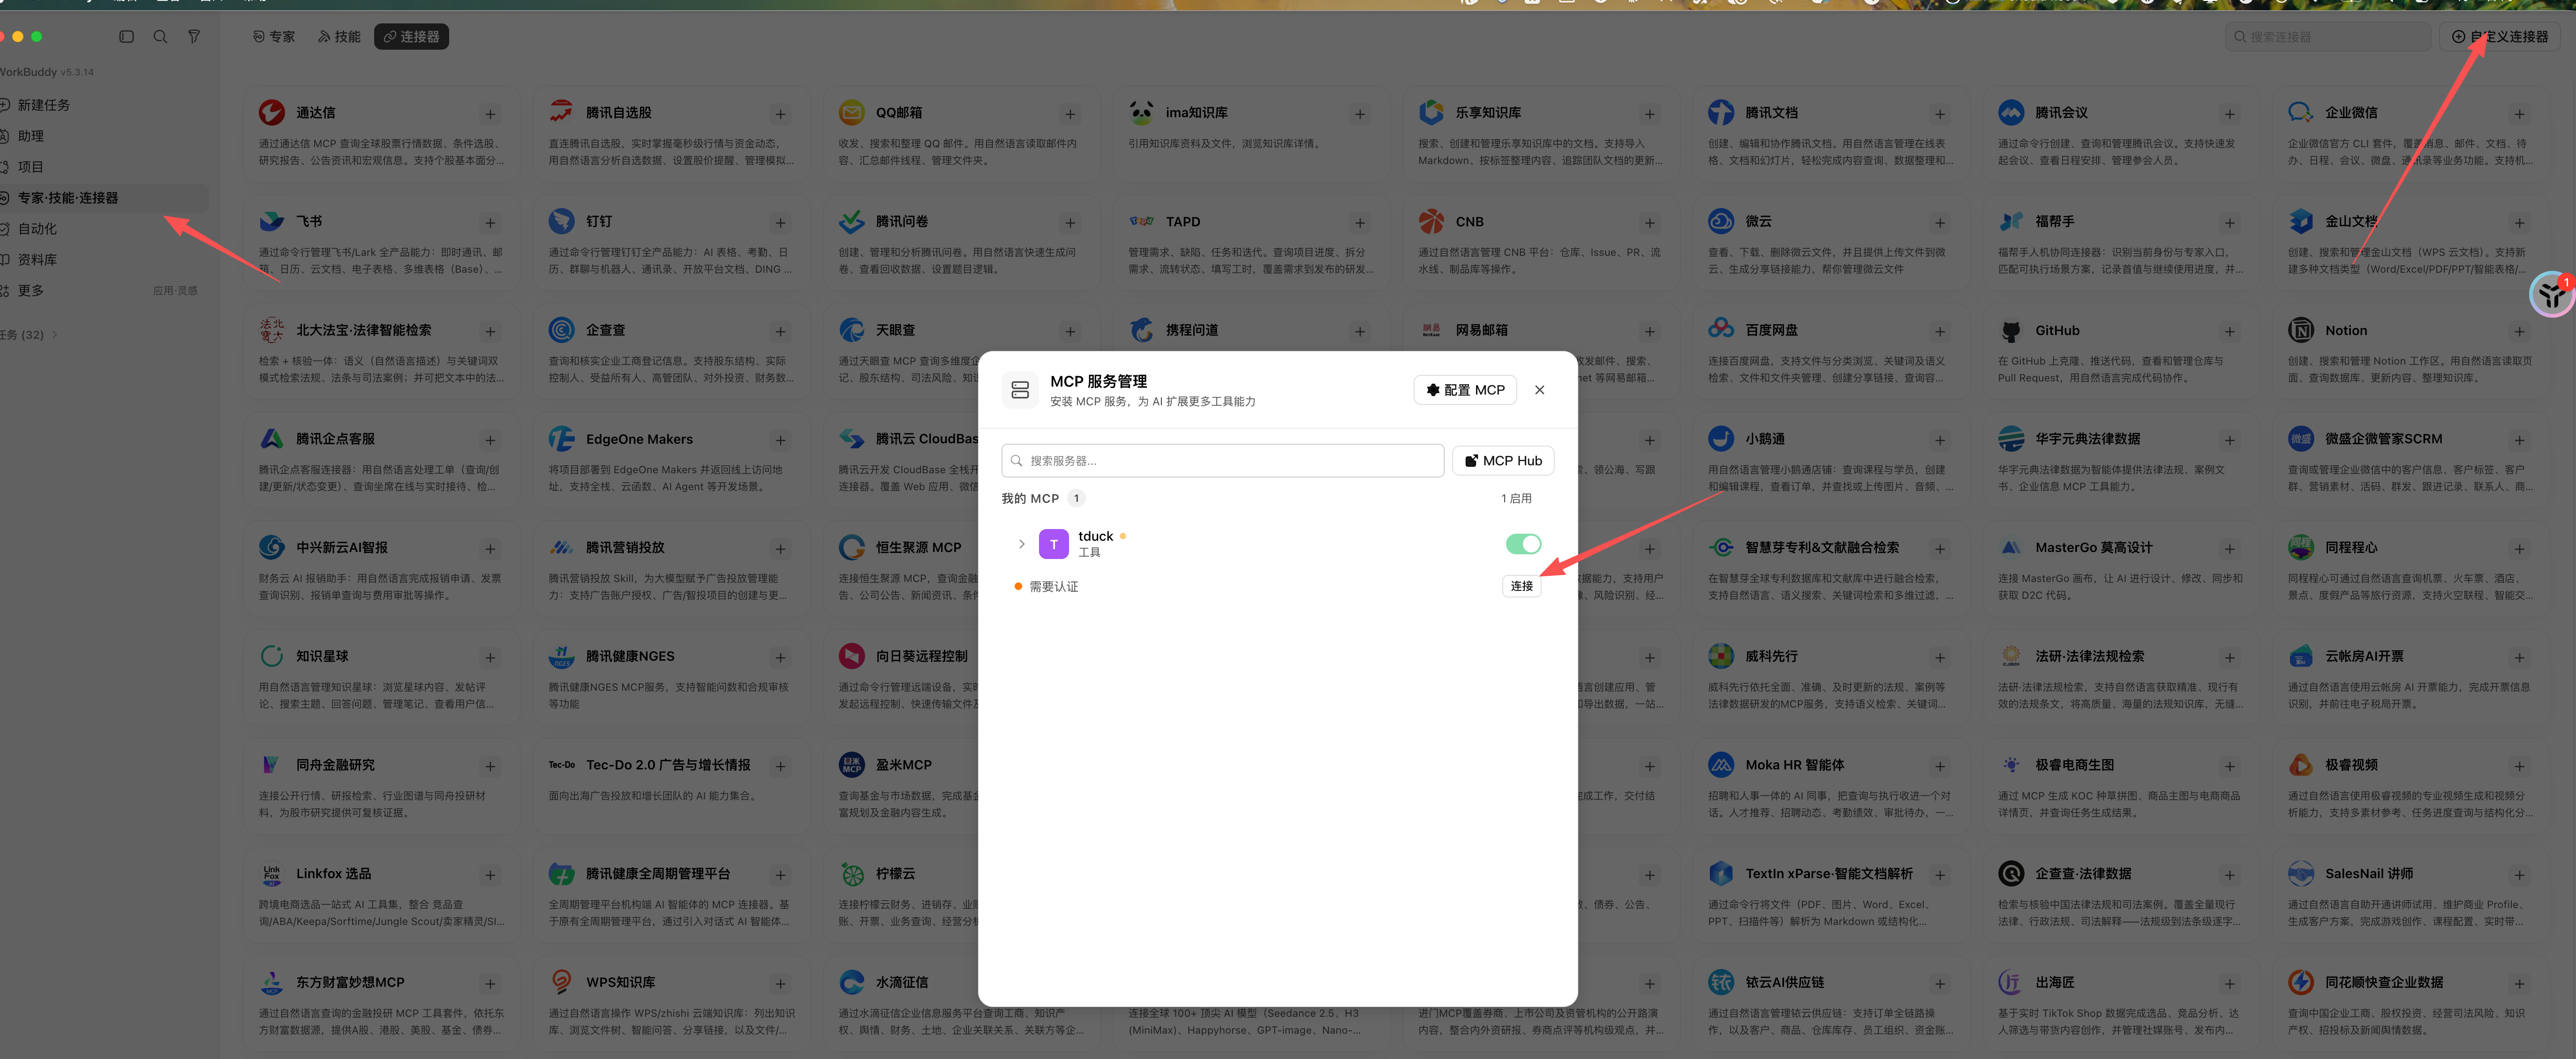Click the purple tduck avatar icon

click(1053, 544)
